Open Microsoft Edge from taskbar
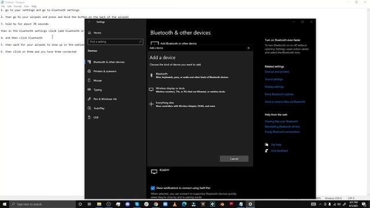The image size is (370, 208). tap(184, 204)
